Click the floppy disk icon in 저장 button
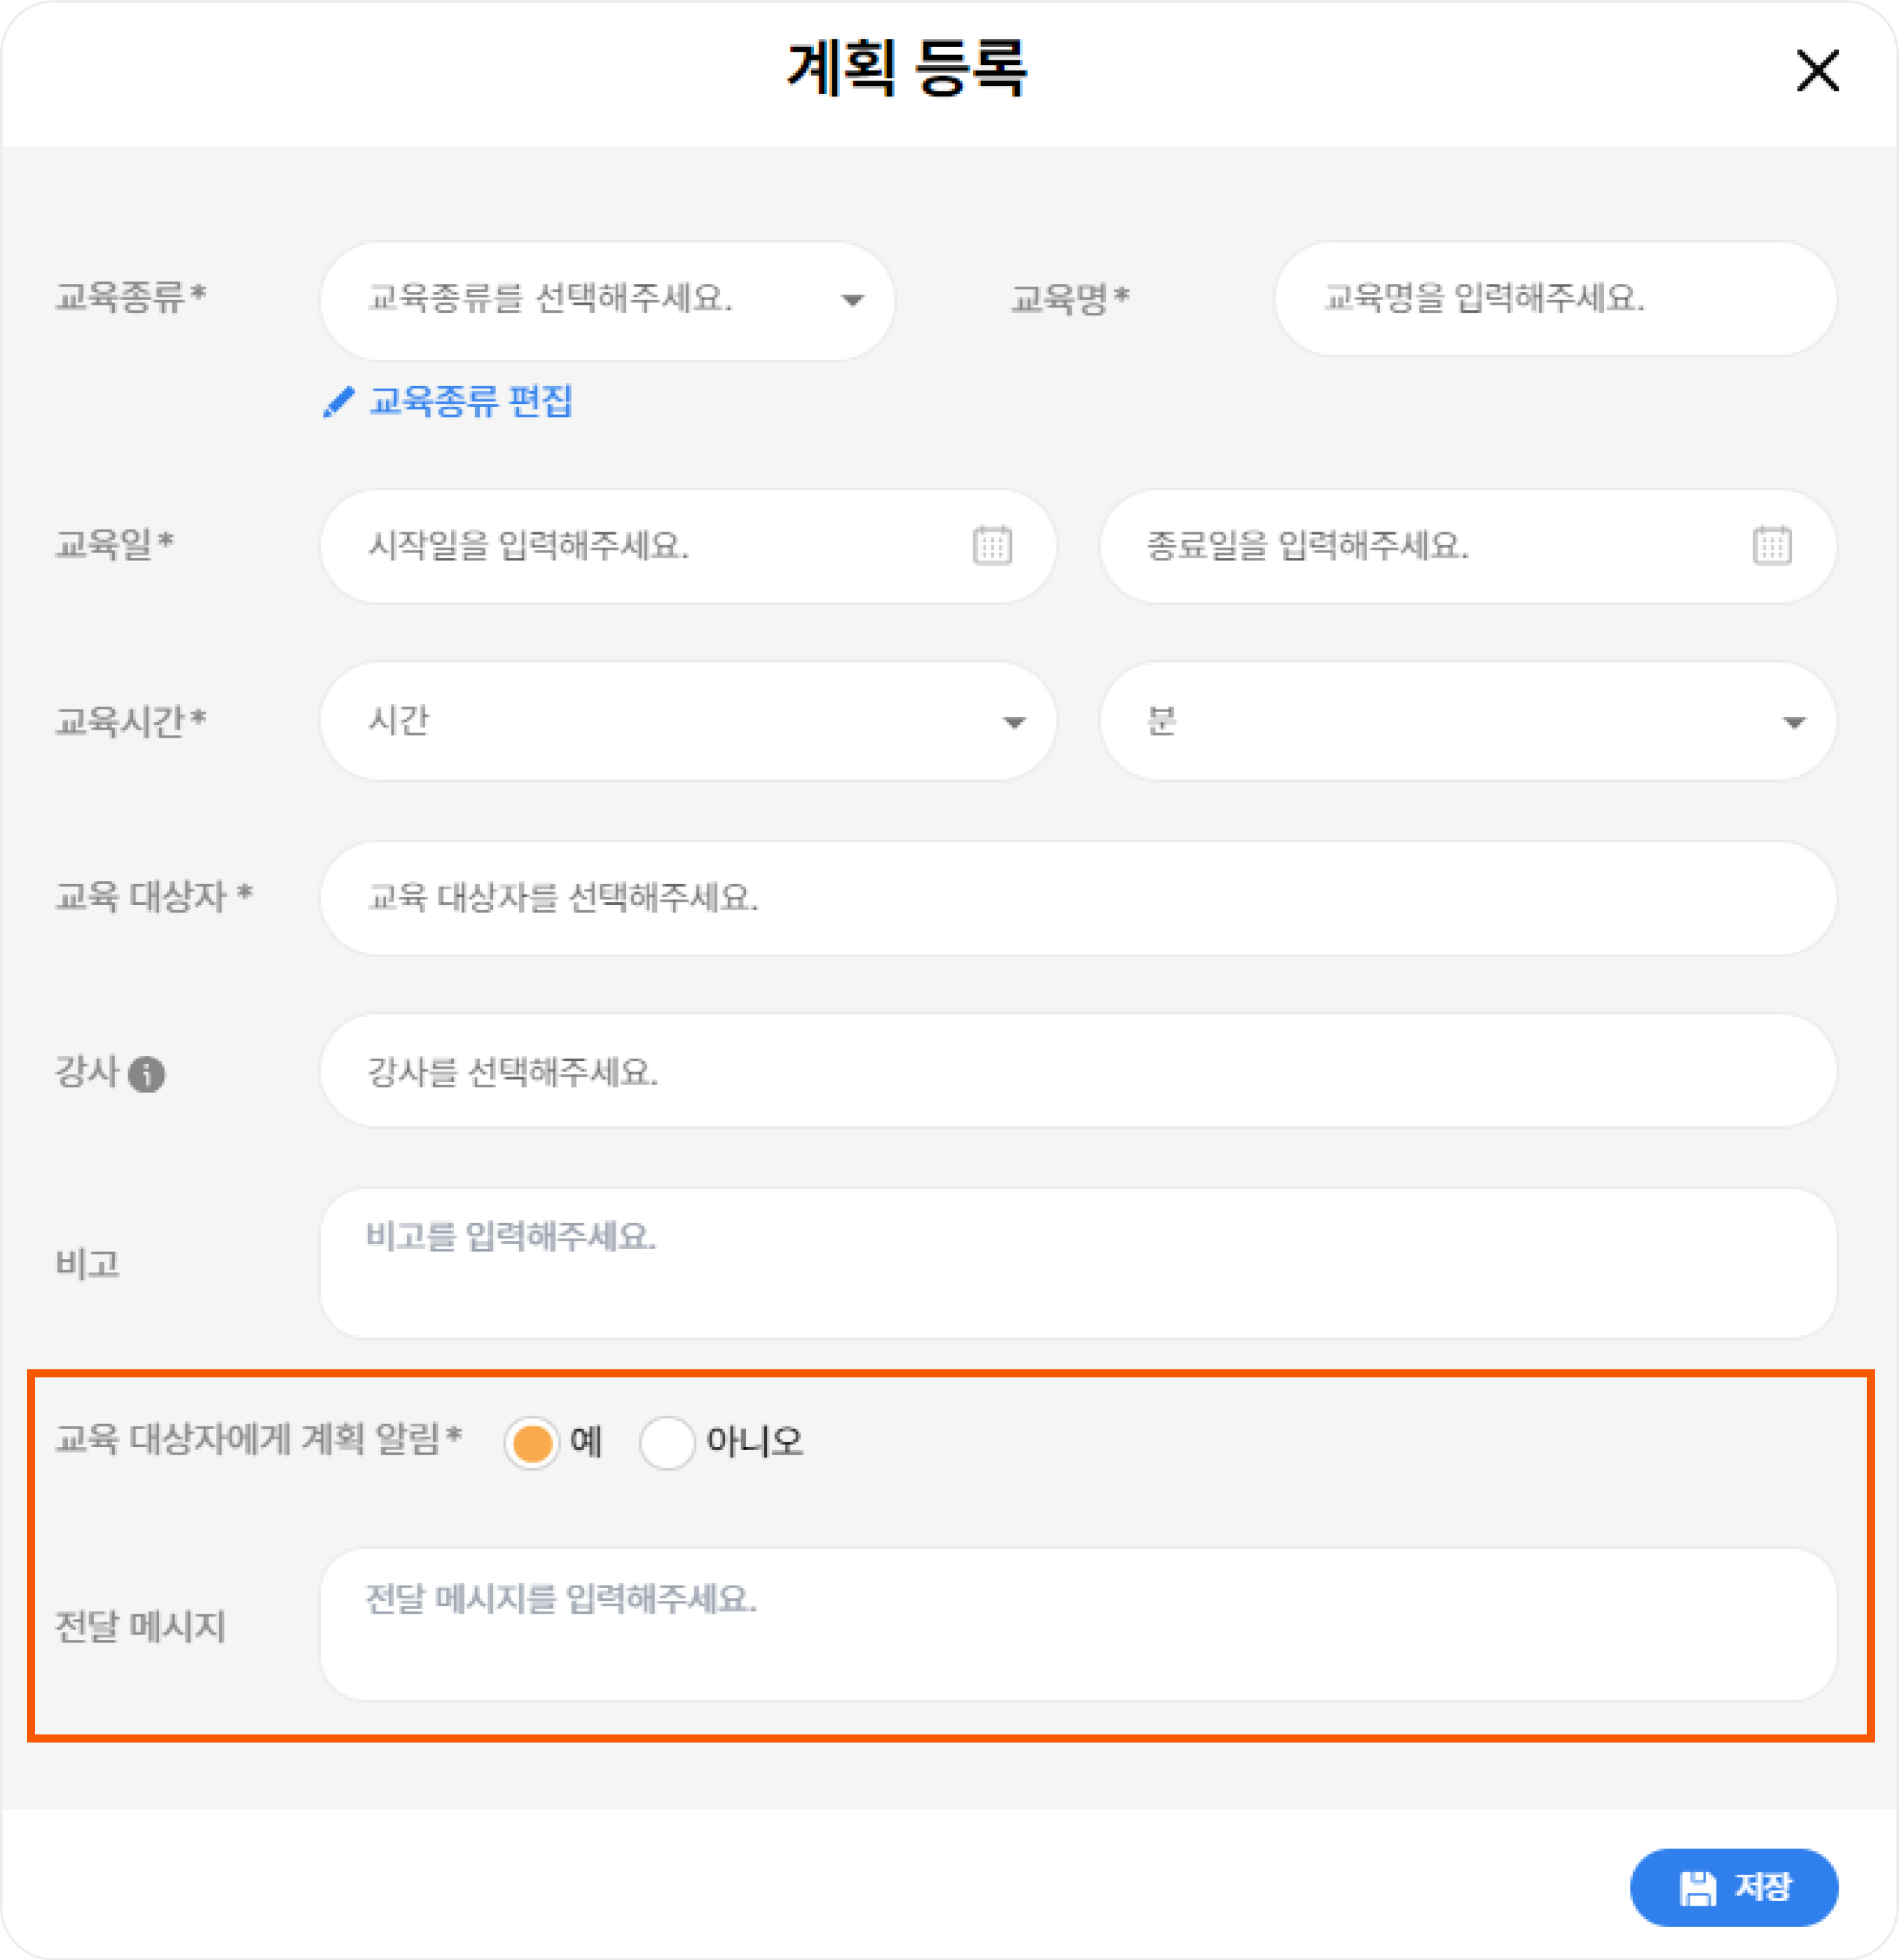 point(1697,1888)
